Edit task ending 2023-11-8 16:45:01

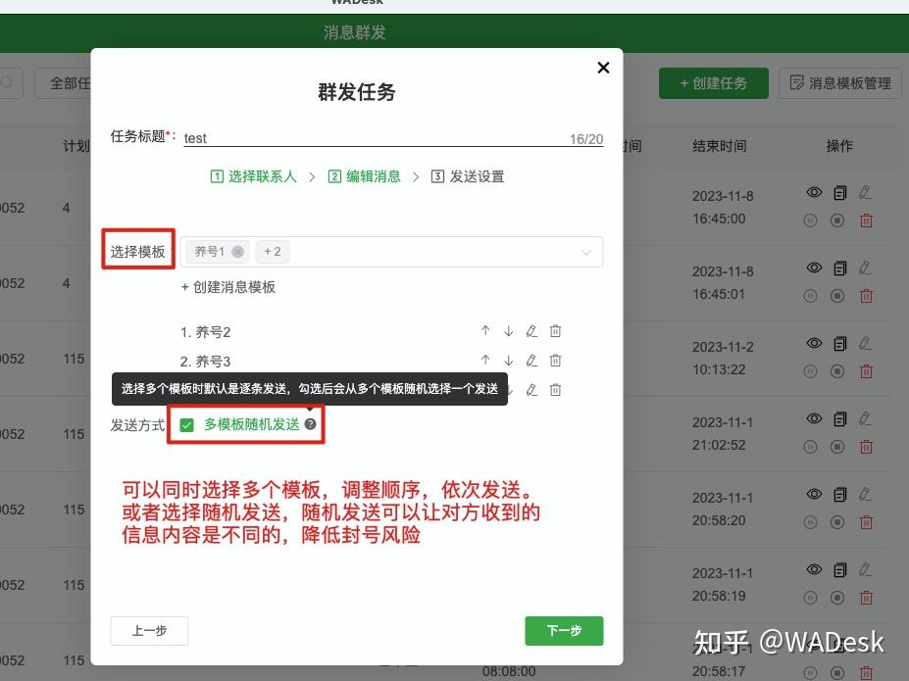(865, 268)
